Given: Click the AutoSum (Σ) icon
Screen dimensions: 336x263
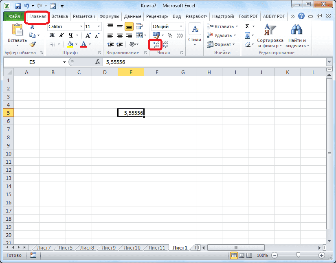Looking at the screenshot, I should (x=248, y=25).
